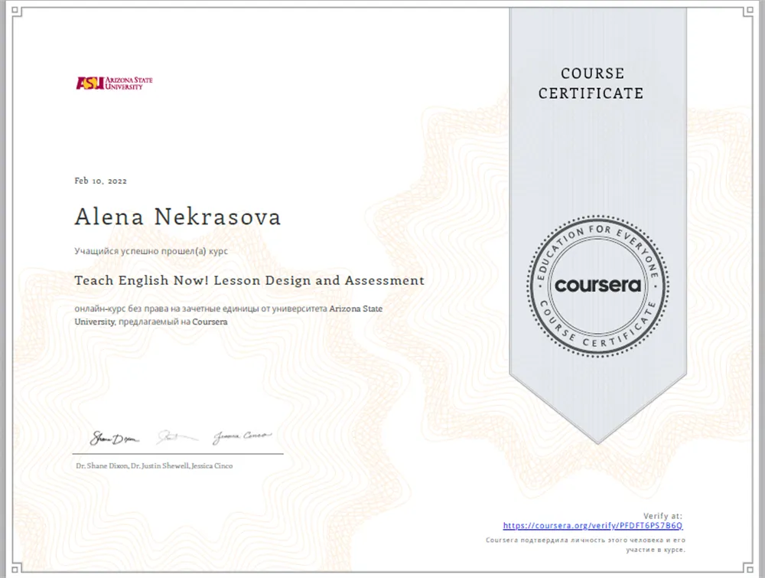Click the Coursera Education for Everyone seal

point(597,286)
